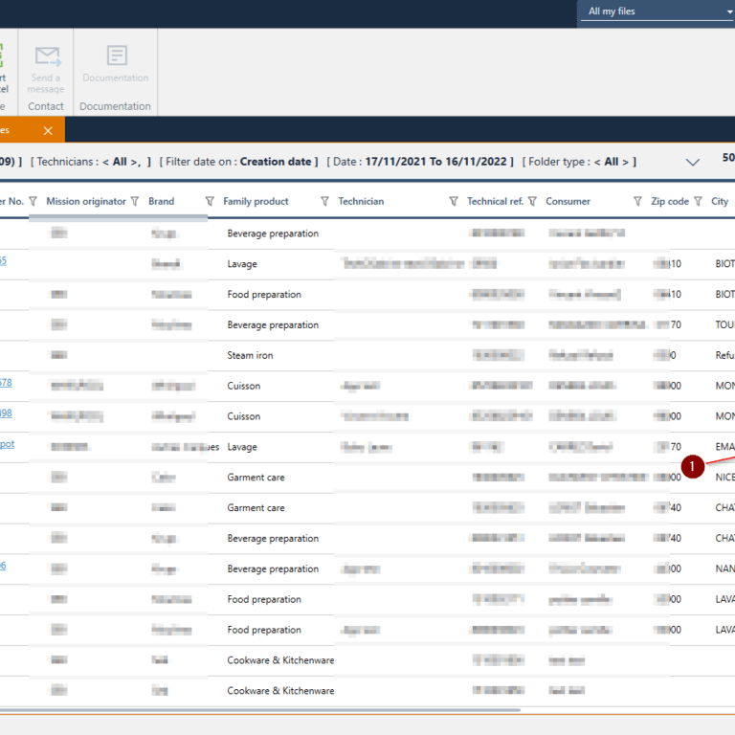Image resolution: width=735 pixels, height=735 pixels.
Task: Click the Mission originator column filter icon
Action: click(x=135, y=201)
